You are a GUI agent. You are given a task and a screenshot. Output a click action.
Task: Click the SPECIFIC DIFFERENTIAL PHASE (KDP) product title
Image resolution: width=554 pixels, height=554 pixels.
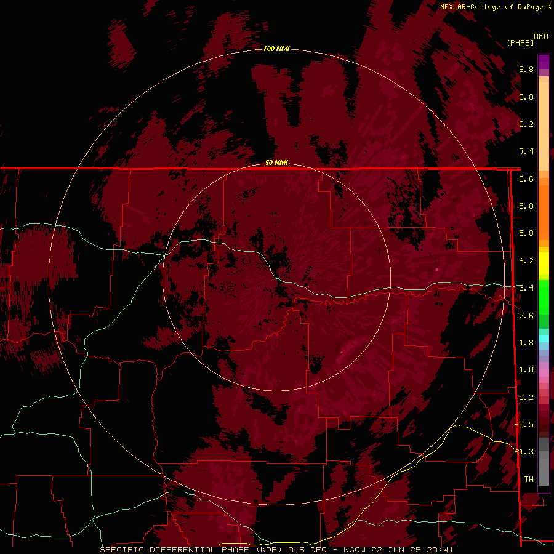click(192, 550)
